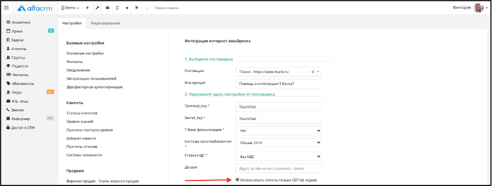Open Система налогообложения dropdown
Screen dimensions: 492x186
[278, 142]
